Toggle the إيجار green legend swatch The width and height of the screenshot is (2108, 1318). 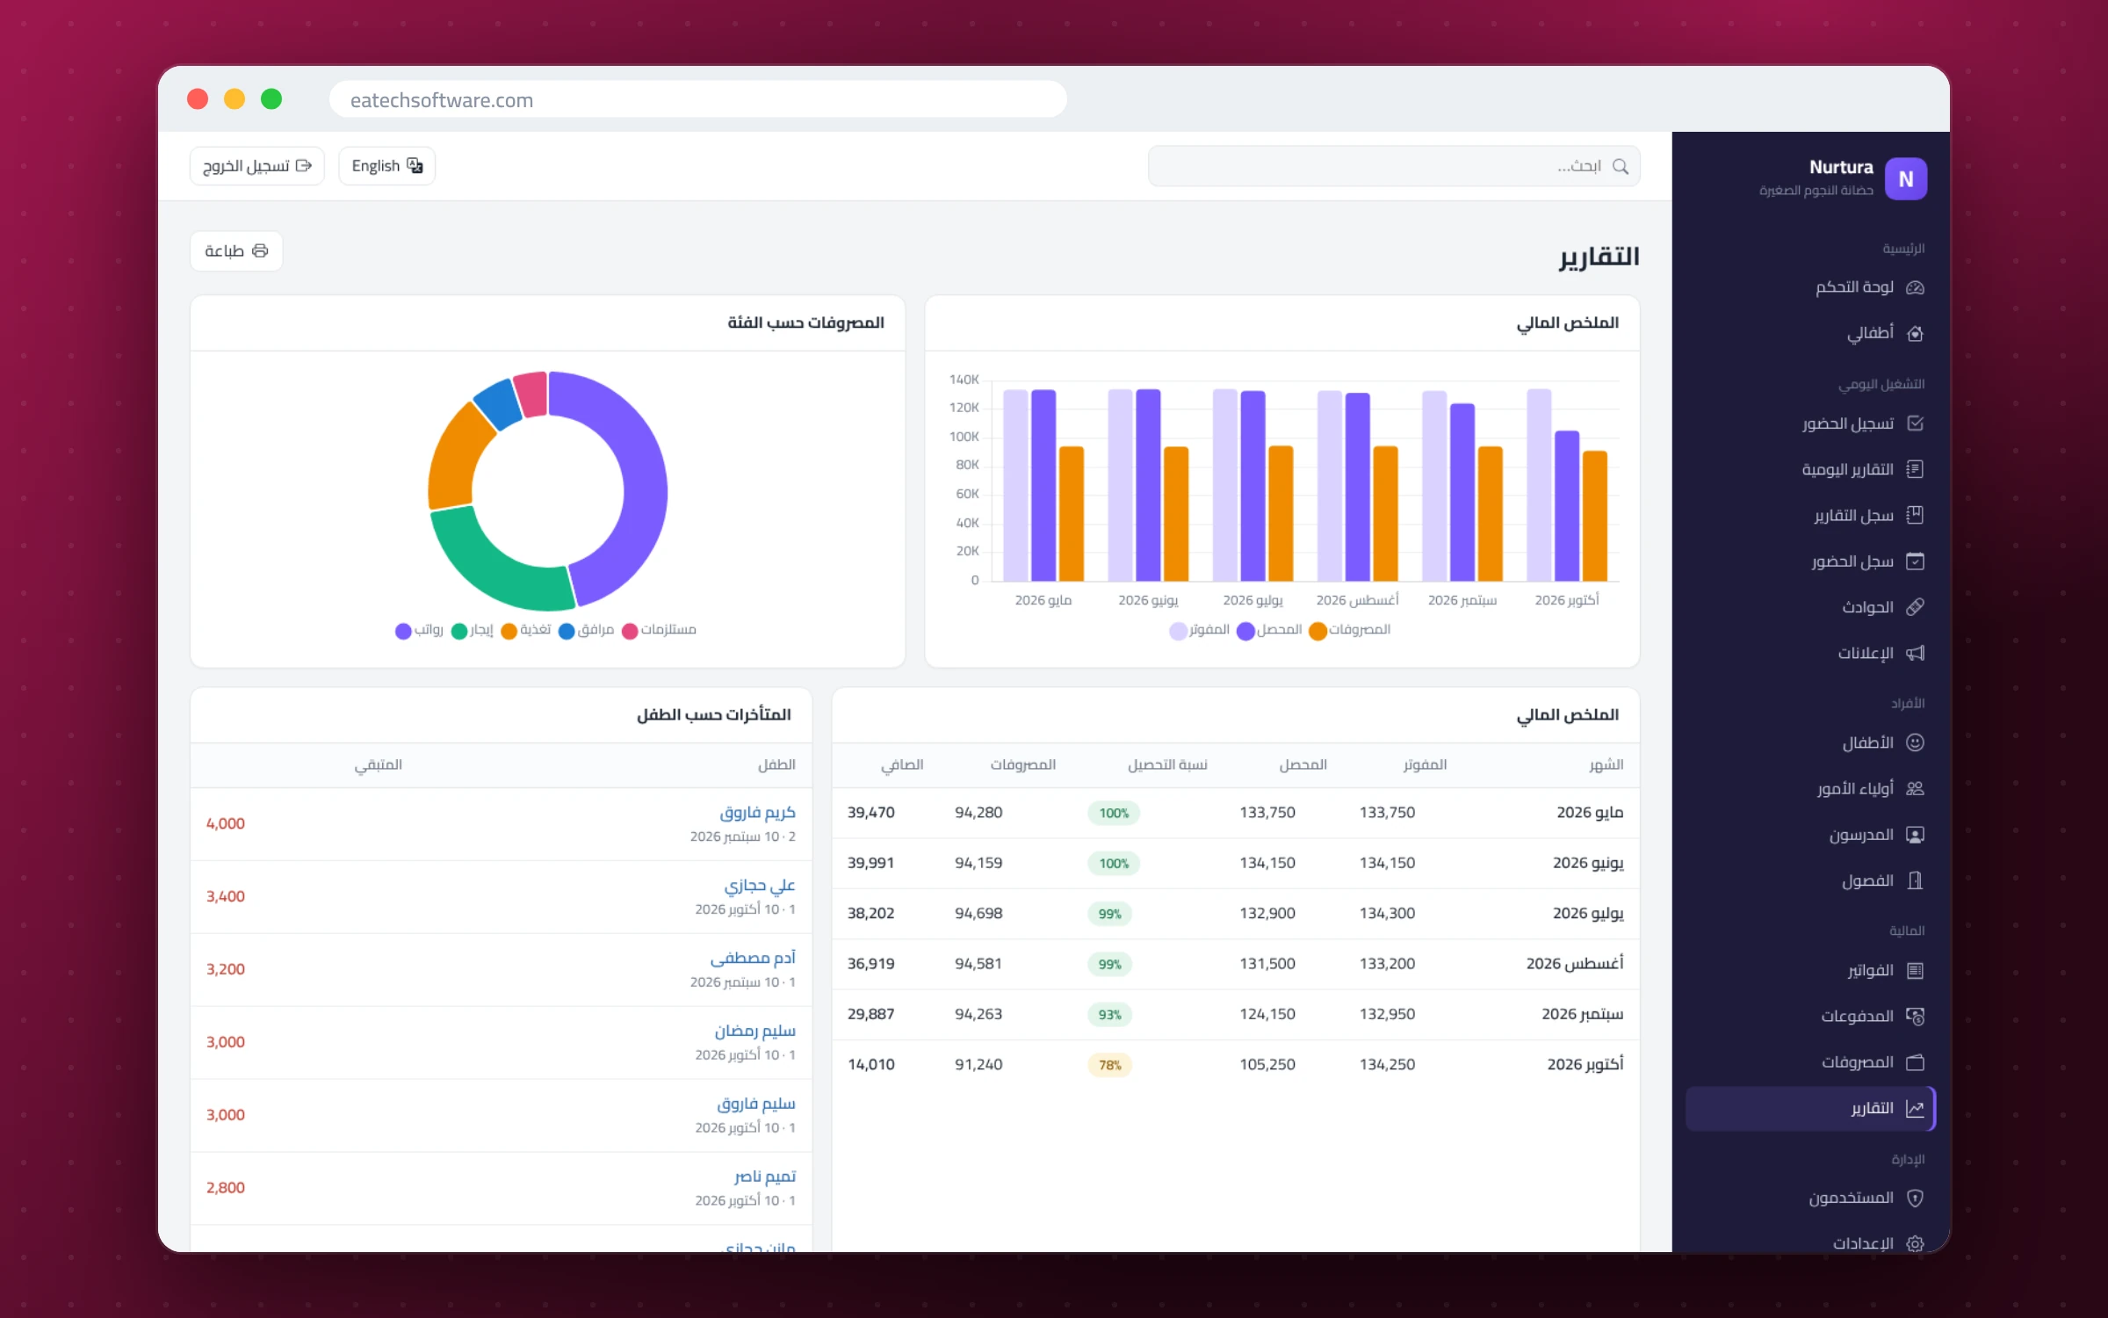tap(458, 631)
